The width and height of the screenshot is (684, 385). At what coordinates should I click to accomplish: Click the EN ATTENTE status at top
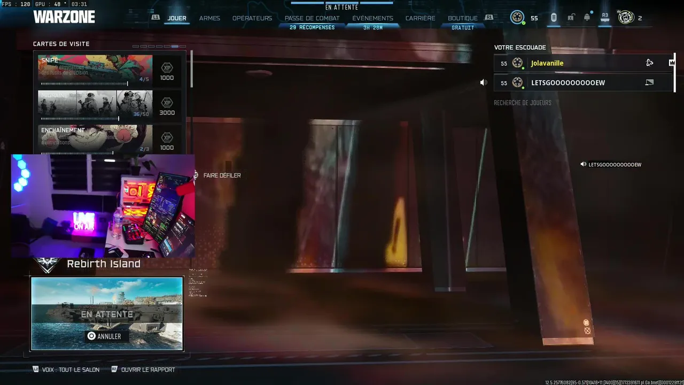342,7
